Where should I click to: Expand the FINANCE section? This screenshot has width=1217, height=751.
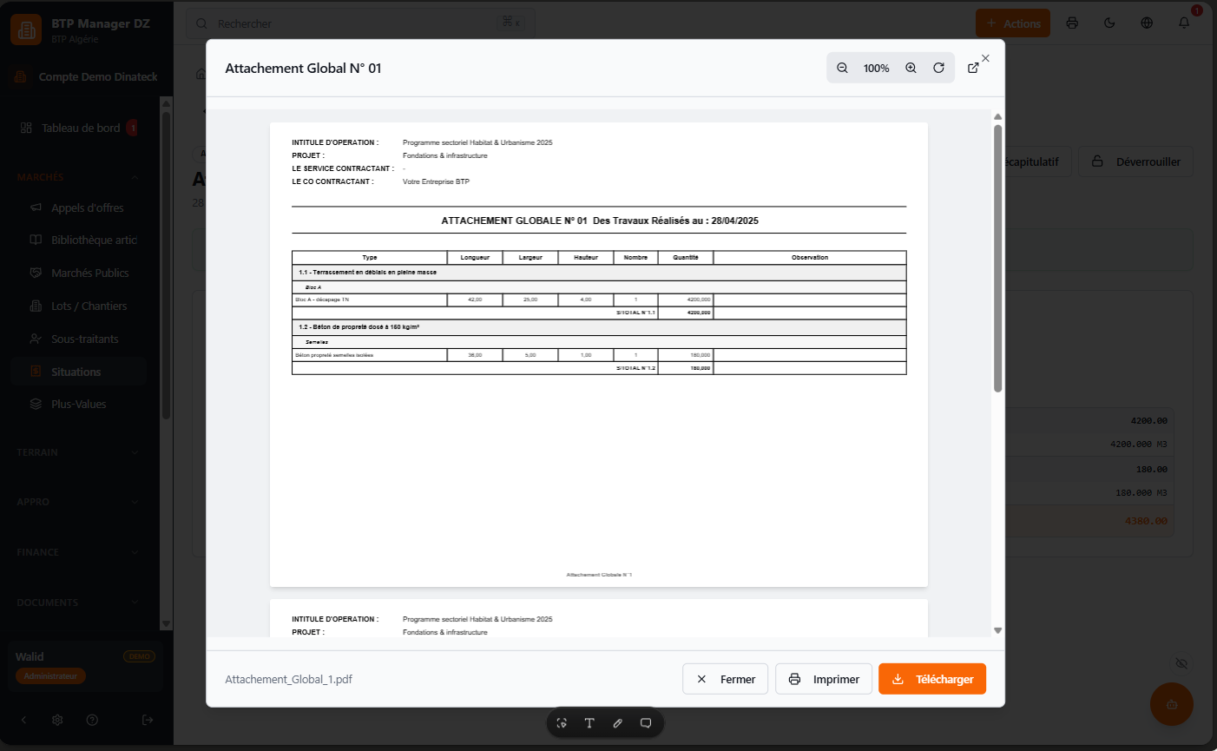point(78,552)
